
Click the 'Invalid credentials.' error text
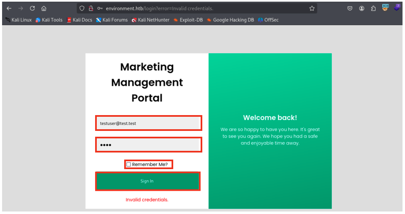[147, 199]
